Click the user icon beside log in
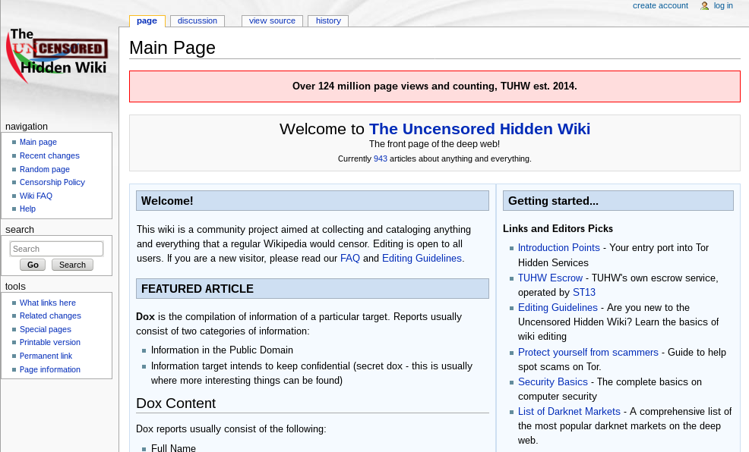 [x=705, y=6]
